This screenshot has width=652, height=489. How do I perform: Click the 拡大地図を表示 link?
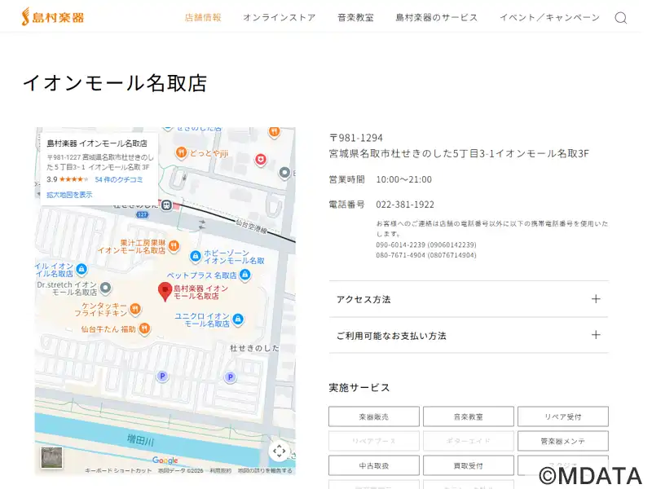69,195
